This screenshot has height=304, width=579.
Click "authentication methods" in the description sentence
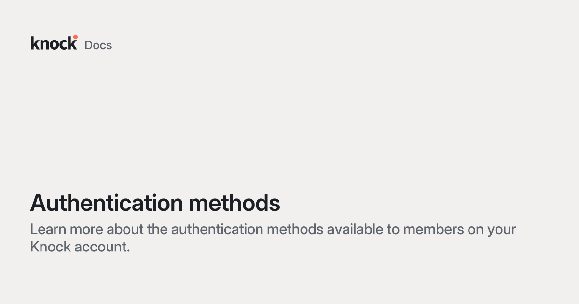247,229
